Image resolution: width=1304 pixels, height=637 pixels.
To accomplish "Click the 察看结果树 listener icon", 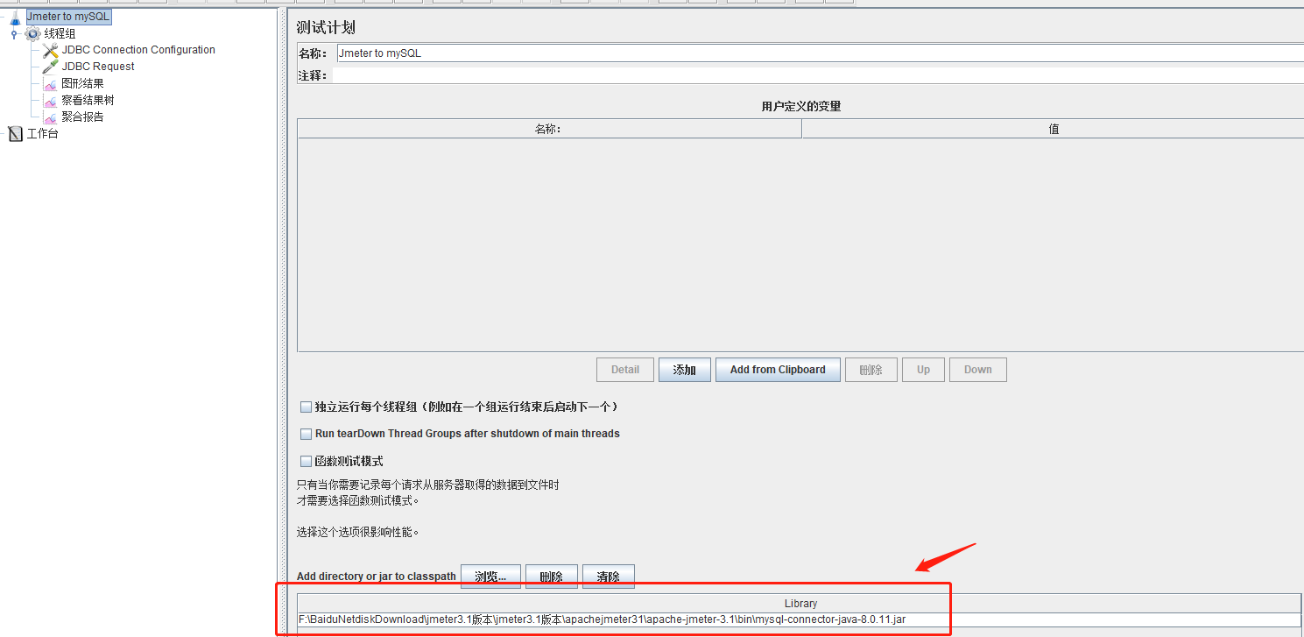I will (51, 101).
